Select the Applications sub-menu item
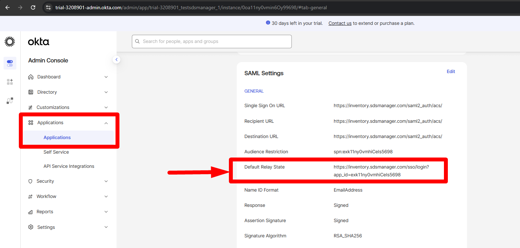This screenshot has width=520, height=248. click(57, 138)
